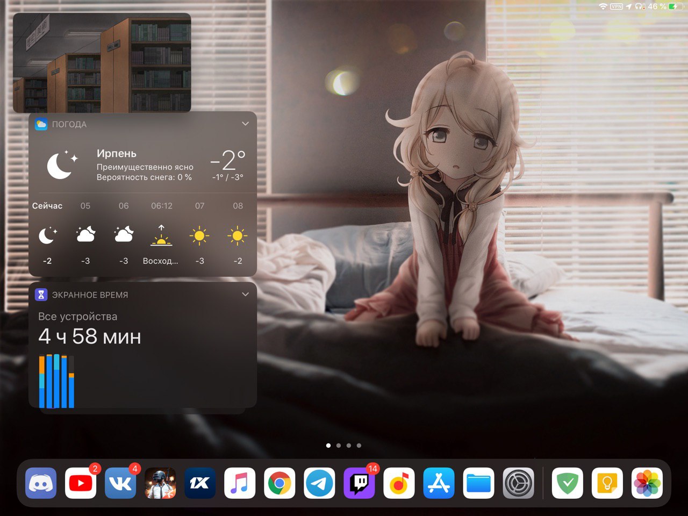Screen dimensions: 688x516
Task: Tap the Weather widget app icon
Action: [x=41, y=124]
